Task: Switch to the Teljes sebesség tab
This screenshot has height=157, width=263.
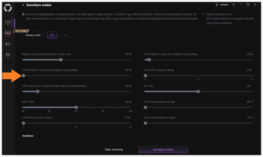Action: [114, 149]
